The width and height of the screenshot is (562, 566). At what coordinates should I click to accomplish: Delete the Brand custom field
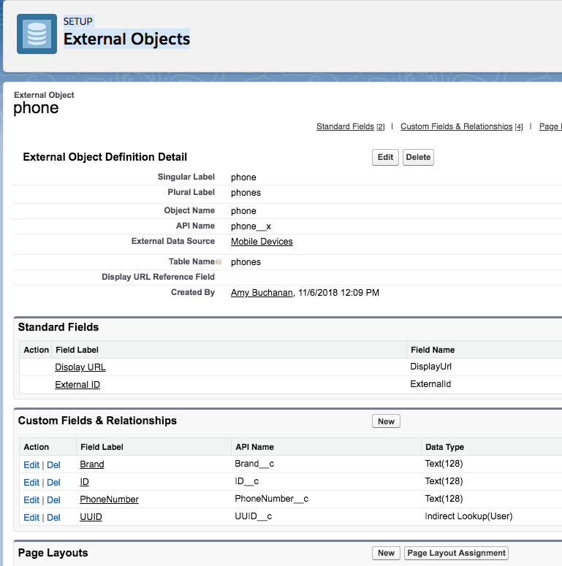click(x=53, y=465)
